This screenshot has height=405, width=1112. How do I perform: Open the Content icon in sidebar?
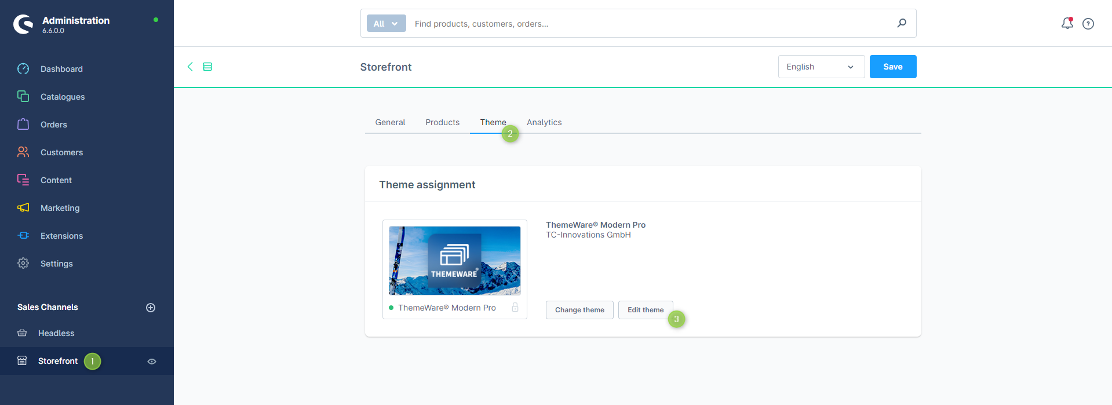click(23, 180)
